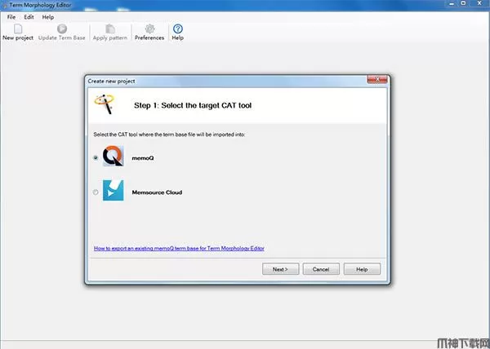Click the Apply pattern toolbar icon

[x=110, y=29]
